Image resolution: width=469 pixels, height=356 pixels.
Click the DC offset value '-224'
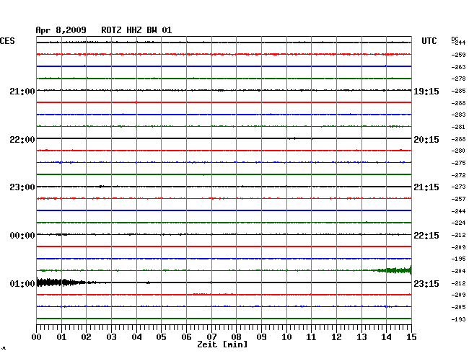[458, 223]
